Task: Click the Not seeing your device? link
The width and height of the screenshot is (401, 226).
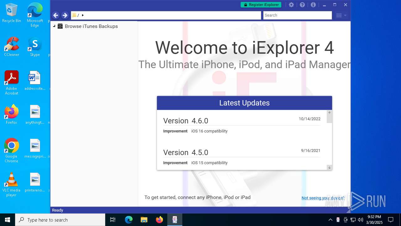Action: coord(323,198)
